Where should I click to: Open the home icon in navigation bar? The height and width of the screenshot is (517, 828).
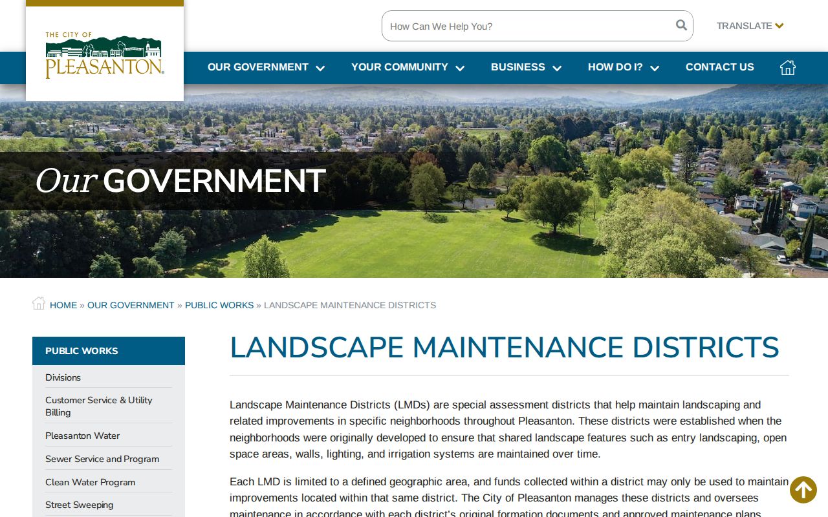click(x=787, y=67)
